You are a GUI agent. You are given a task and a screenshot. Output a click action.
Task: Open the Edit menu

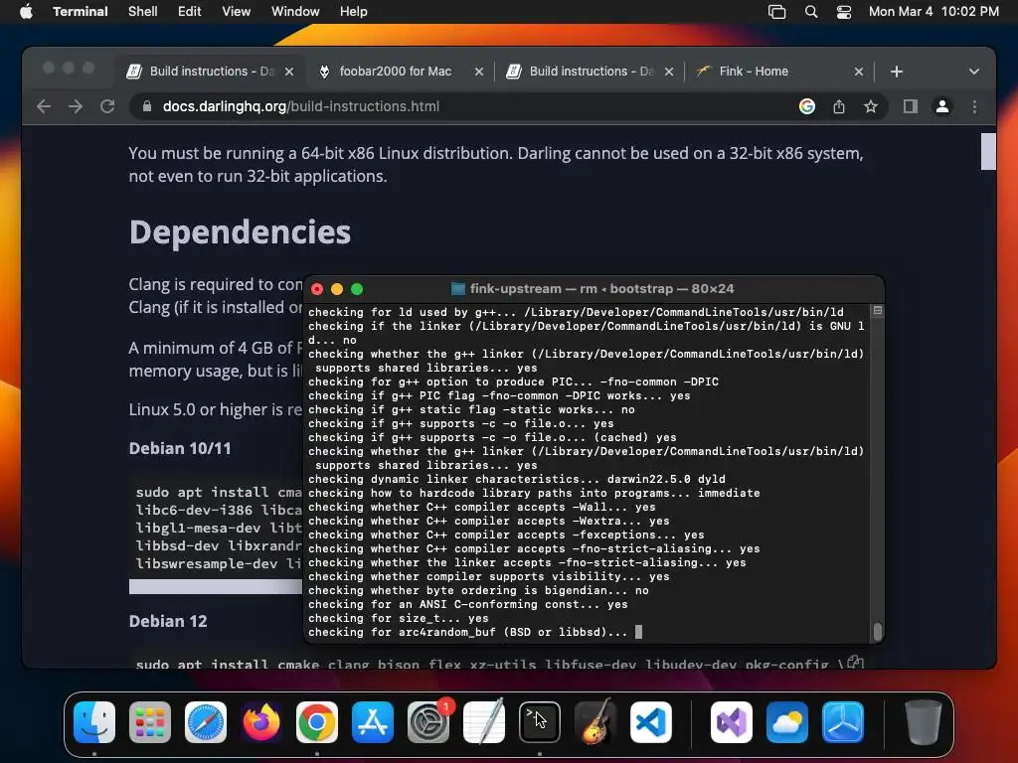(190, 12)
